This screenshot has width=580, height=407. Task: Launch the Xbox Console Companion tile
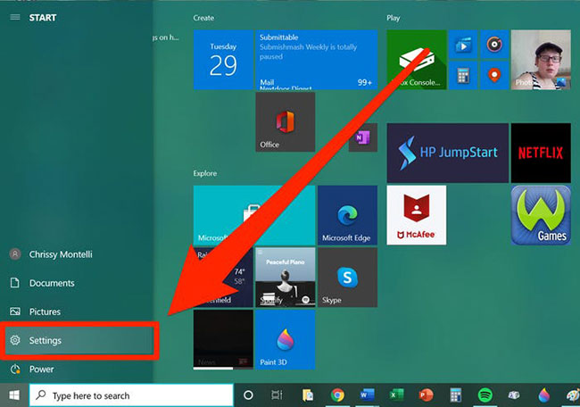point(417,60)
